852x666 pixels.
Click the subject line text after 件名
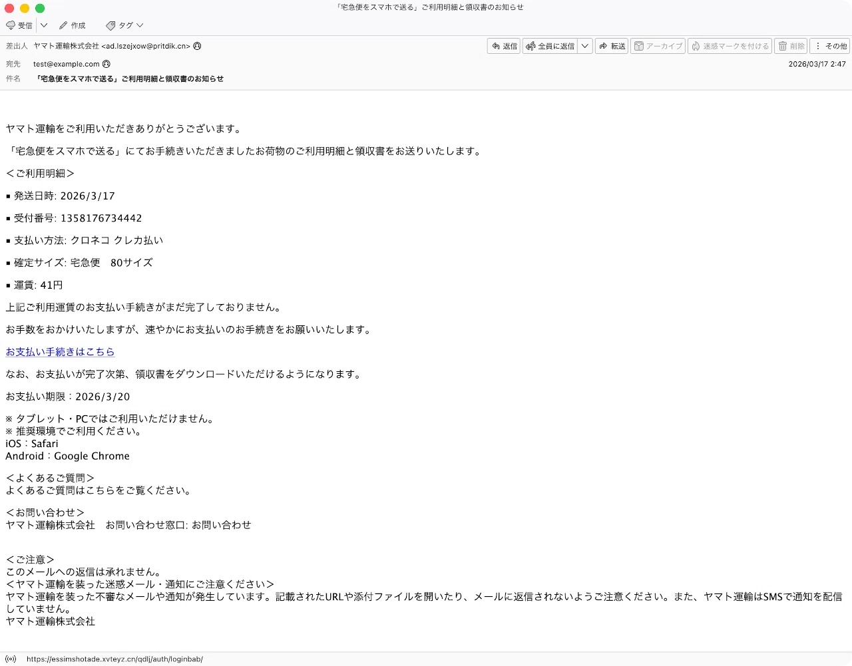[130, 79]
